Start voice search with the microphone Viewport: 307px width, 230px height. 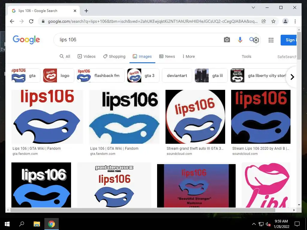point(240,40)
